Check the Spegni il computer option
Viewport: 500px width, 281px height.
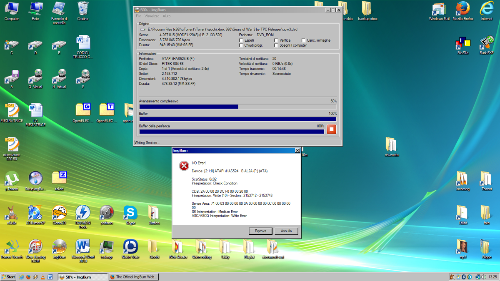pos(276,45)
